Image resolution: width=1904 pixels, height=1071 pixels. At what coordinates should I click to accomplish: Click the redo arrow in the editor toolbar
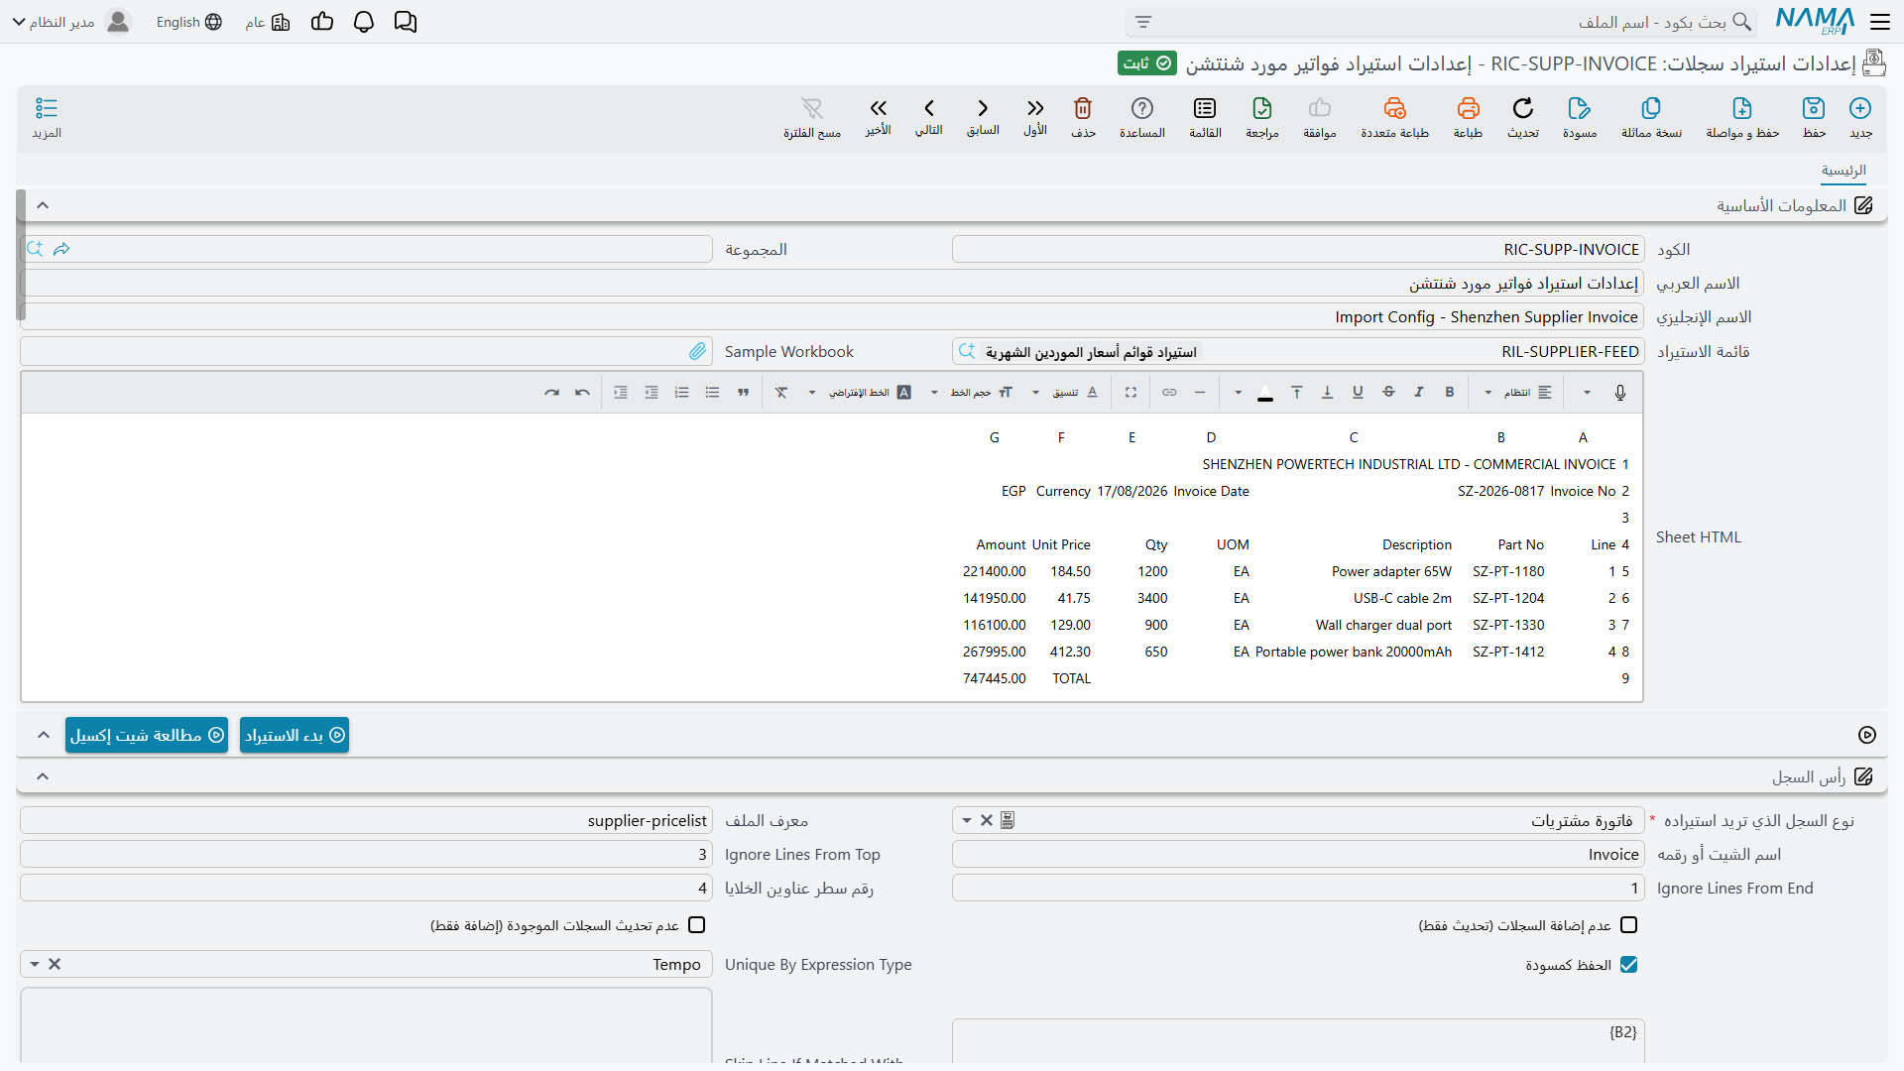[551, 393]
